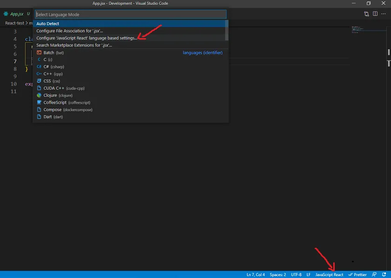391x278 pixels.
Task: Click React-test in the breadcrumb
Action: (x=15, y=23)
